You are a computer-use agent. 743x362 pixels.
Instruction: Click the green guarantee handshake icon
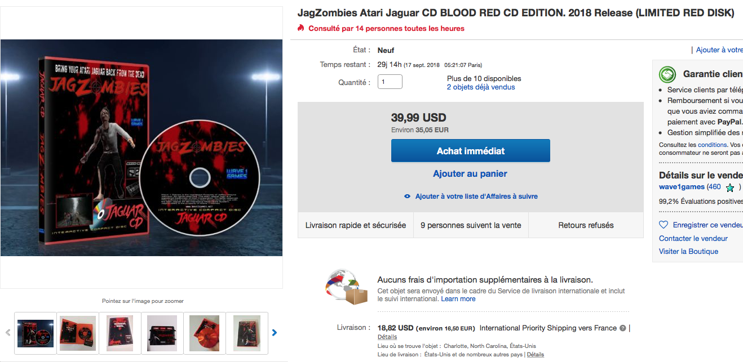668,74
